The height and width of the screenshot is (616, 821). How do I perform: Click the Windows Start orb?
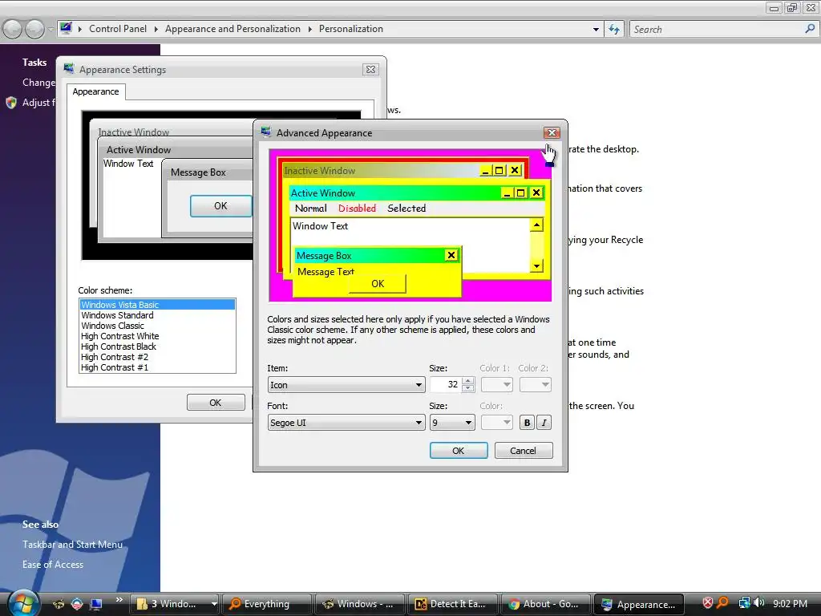(22, 603)
